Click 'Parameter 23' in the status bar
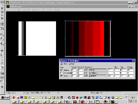 [x=96, y=93]
